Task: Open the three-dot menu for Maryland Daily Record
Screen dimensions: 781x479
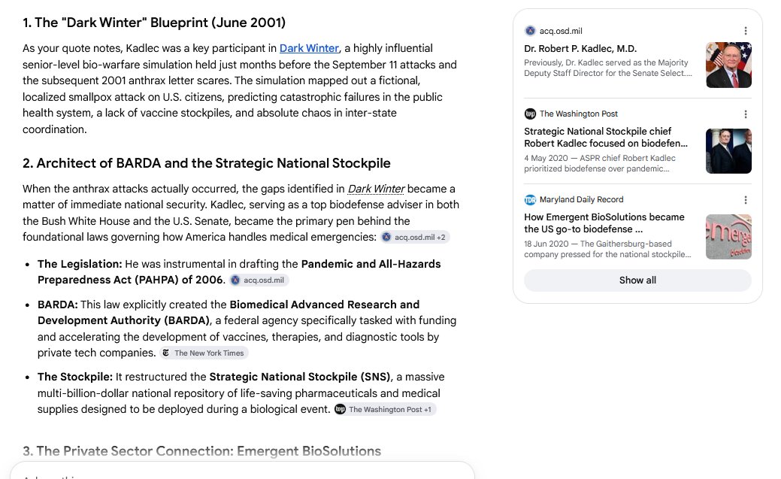Action: click(x=745, y=200)
